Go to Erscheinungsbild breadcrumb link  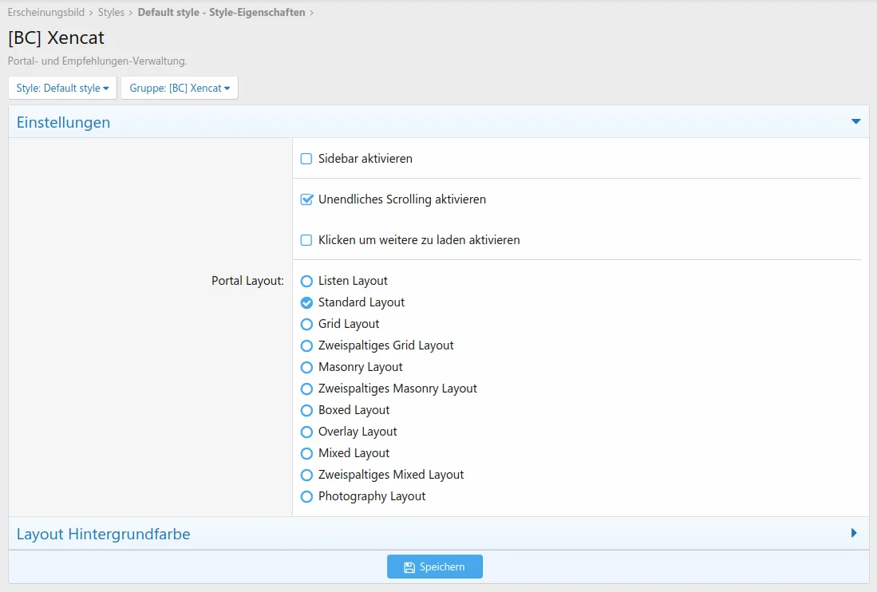tap(45, 13)
